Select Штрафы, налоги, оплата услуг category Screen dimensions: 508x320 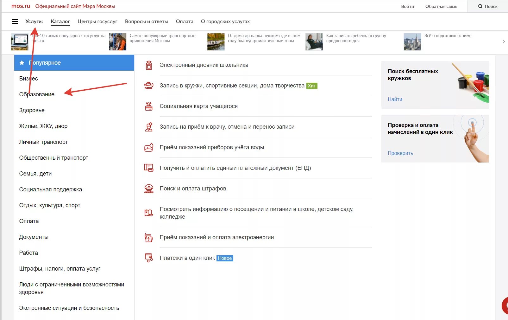coord(60,269)
